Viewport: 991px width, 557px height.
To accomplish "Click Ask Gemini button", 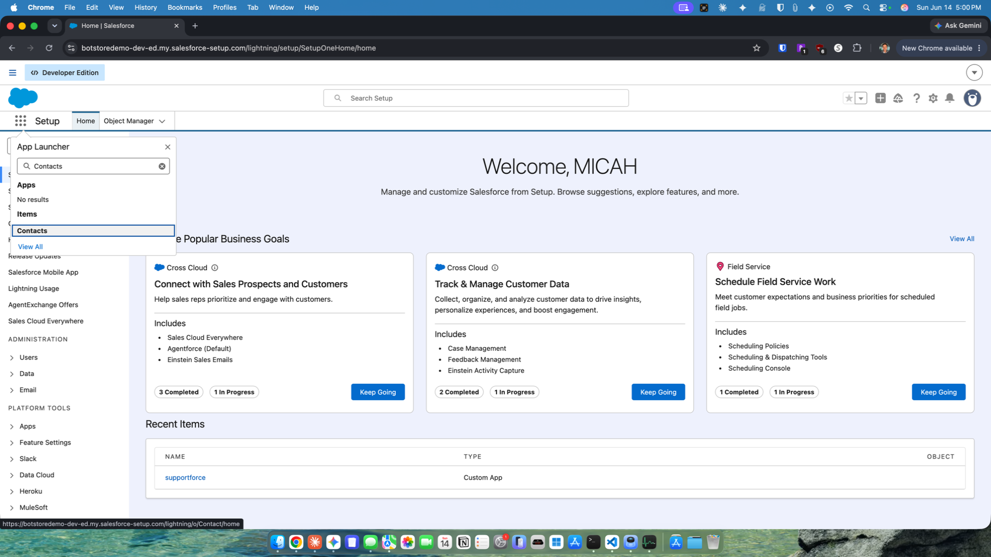I will coord(958,26).
